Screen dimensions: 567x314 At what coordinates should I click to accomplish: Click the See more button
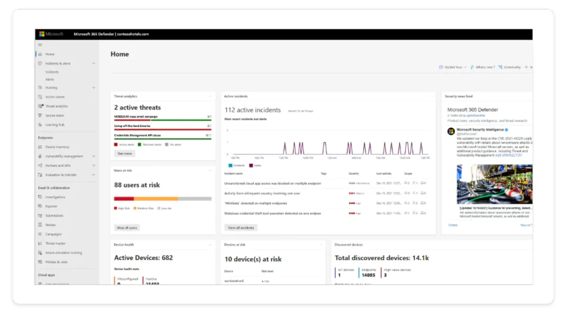(x=125, y=153)
